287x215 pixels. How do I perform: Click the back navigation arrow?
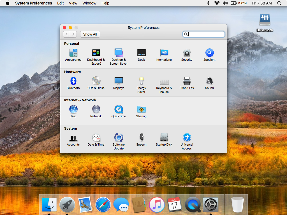[x=67, y=34]
